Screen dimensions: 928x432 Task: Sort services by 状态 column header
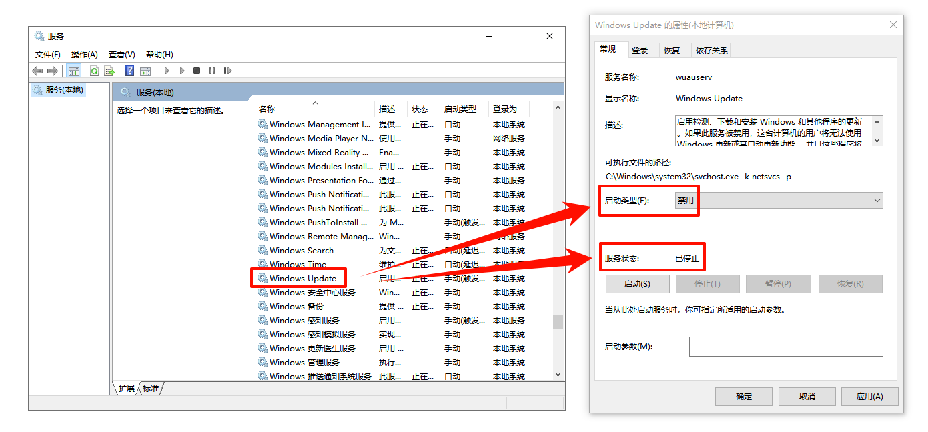423,109
